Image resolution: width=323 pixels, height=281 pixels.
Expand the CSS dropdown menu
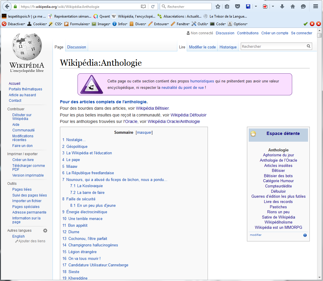tap(55, 24)
